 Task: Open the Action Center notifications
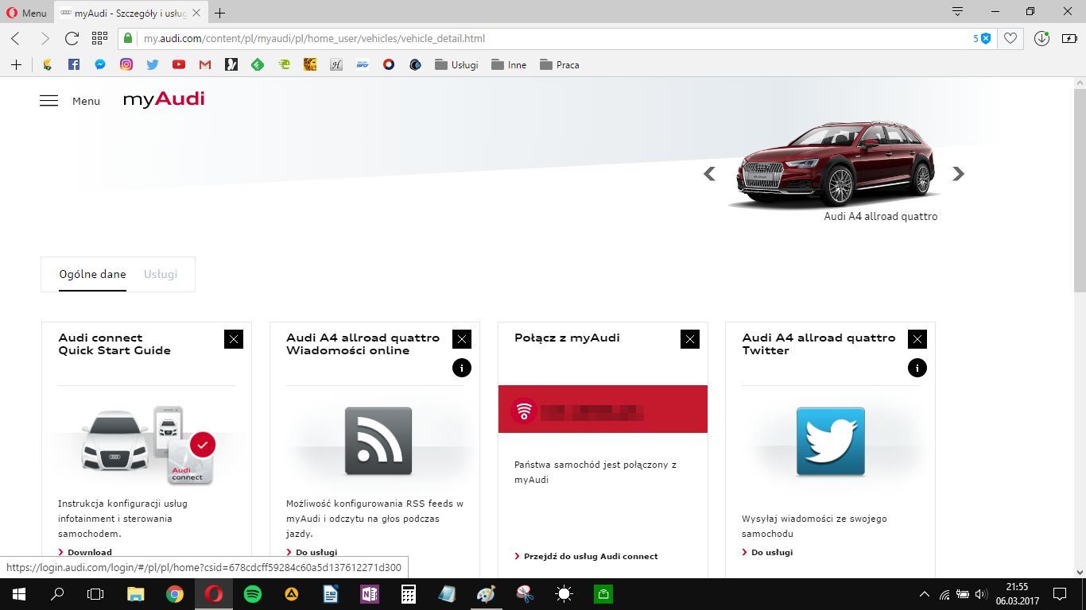point(1060,594)
